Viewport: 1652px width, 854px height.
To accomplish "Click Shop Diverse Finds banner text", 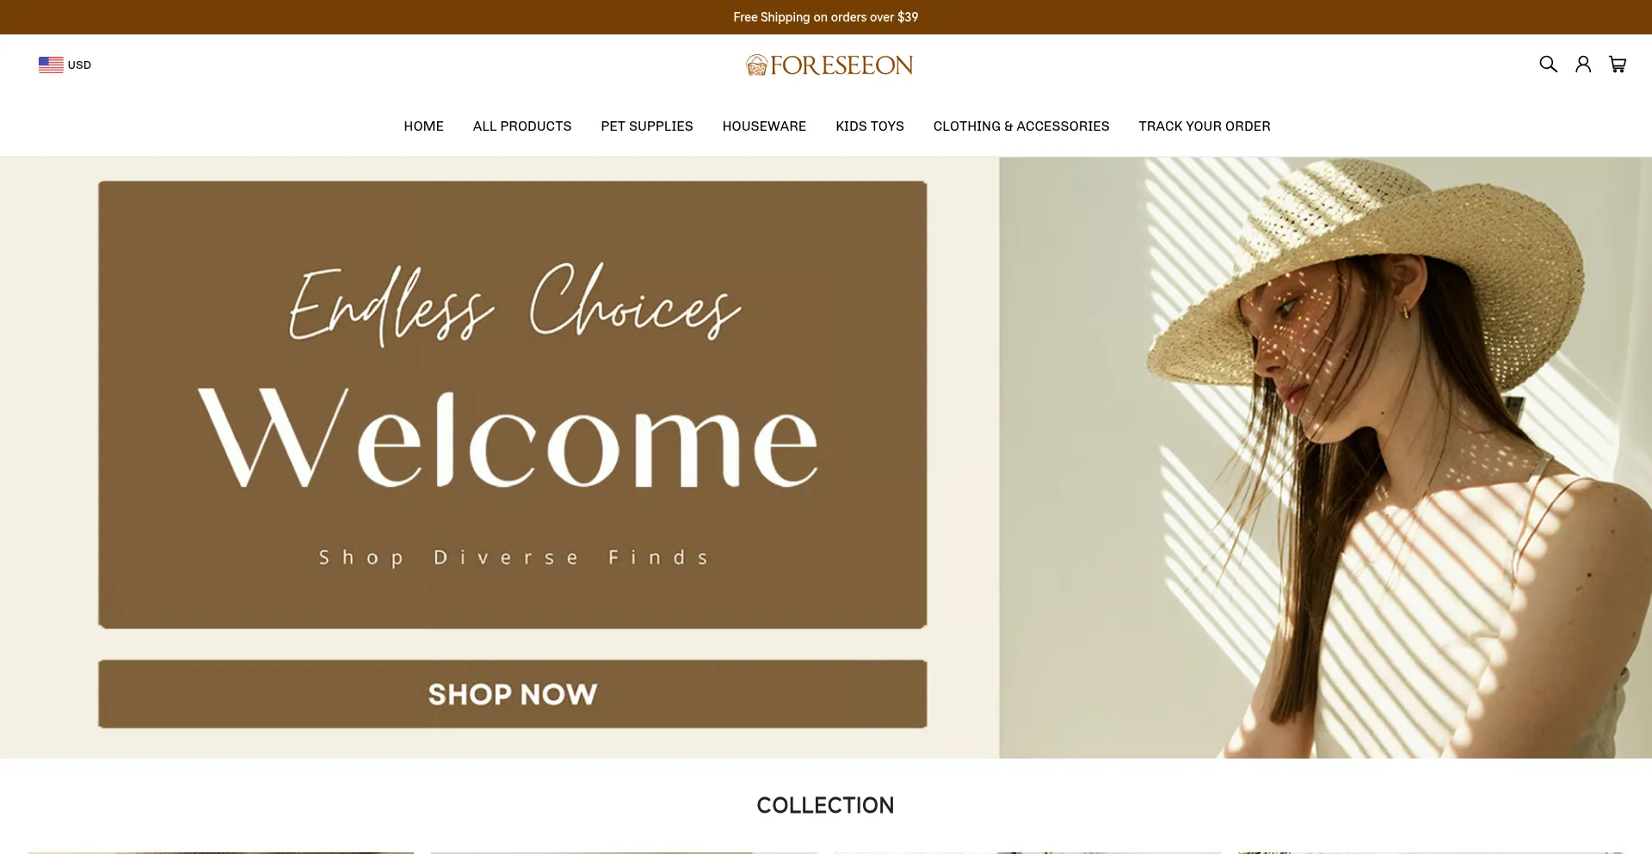I will click(514, 558).
